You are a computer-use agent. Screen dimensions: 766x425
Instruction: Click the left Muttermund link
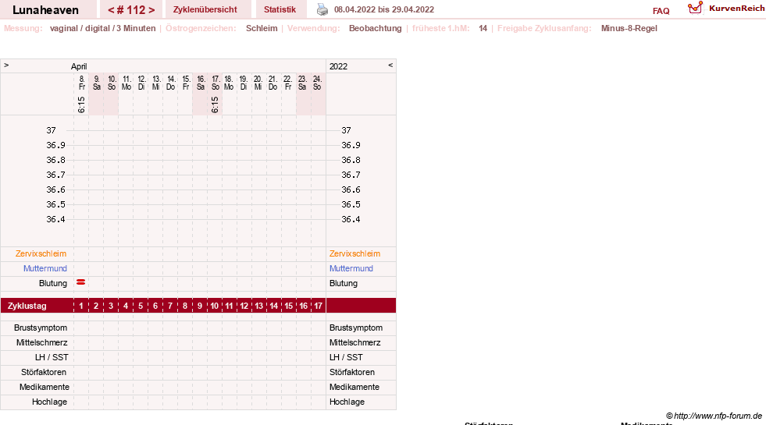45,268
